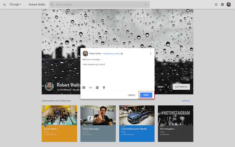Click the 12,152 followers text
235x147 pixels.
tap(64, 90)
